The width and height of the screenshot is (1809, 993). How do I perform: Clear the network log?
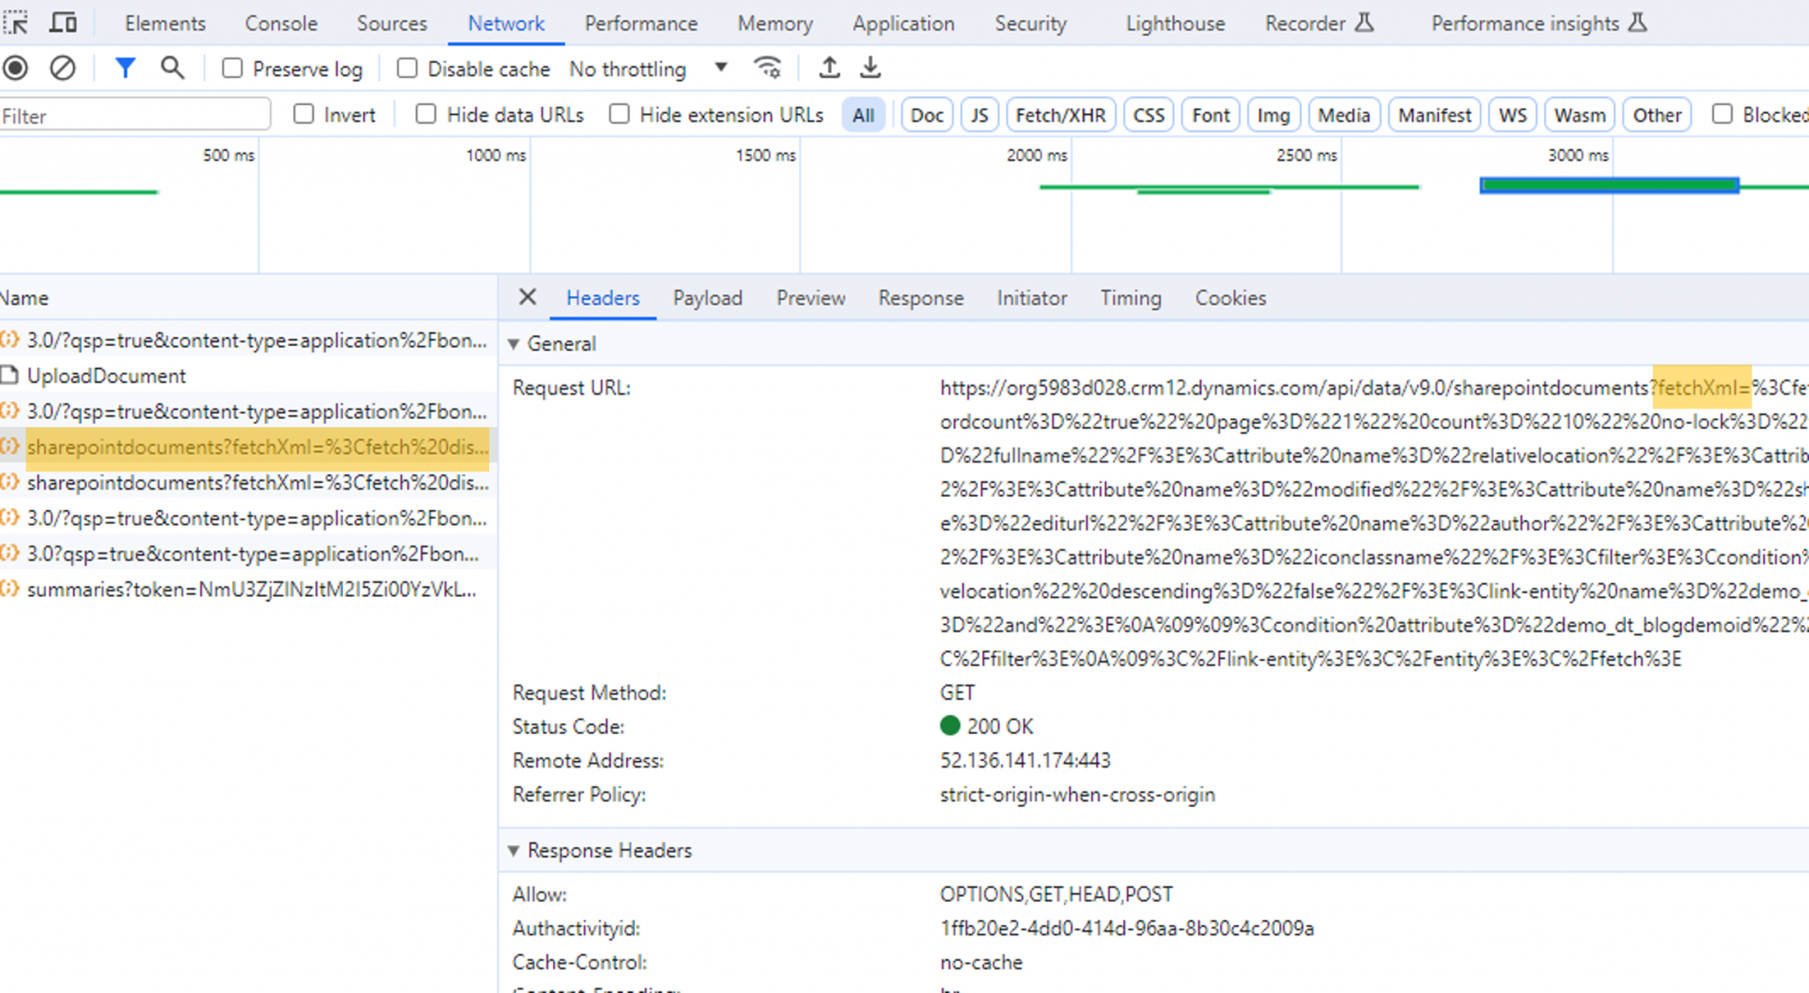[62, 68]
